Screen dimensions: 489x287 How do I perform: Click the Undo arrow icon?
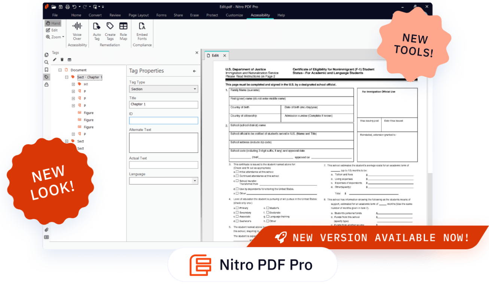(74, 7)
